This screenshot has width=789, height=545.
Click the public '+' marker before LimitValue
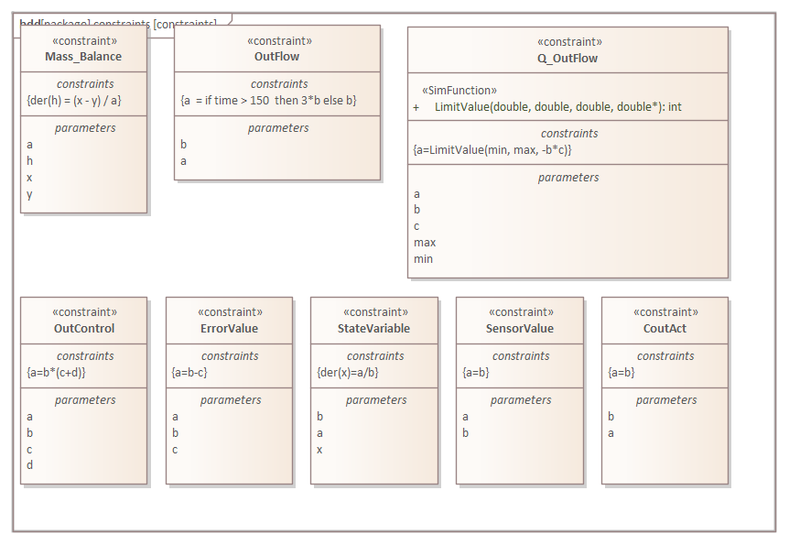(x=416, y=107)
